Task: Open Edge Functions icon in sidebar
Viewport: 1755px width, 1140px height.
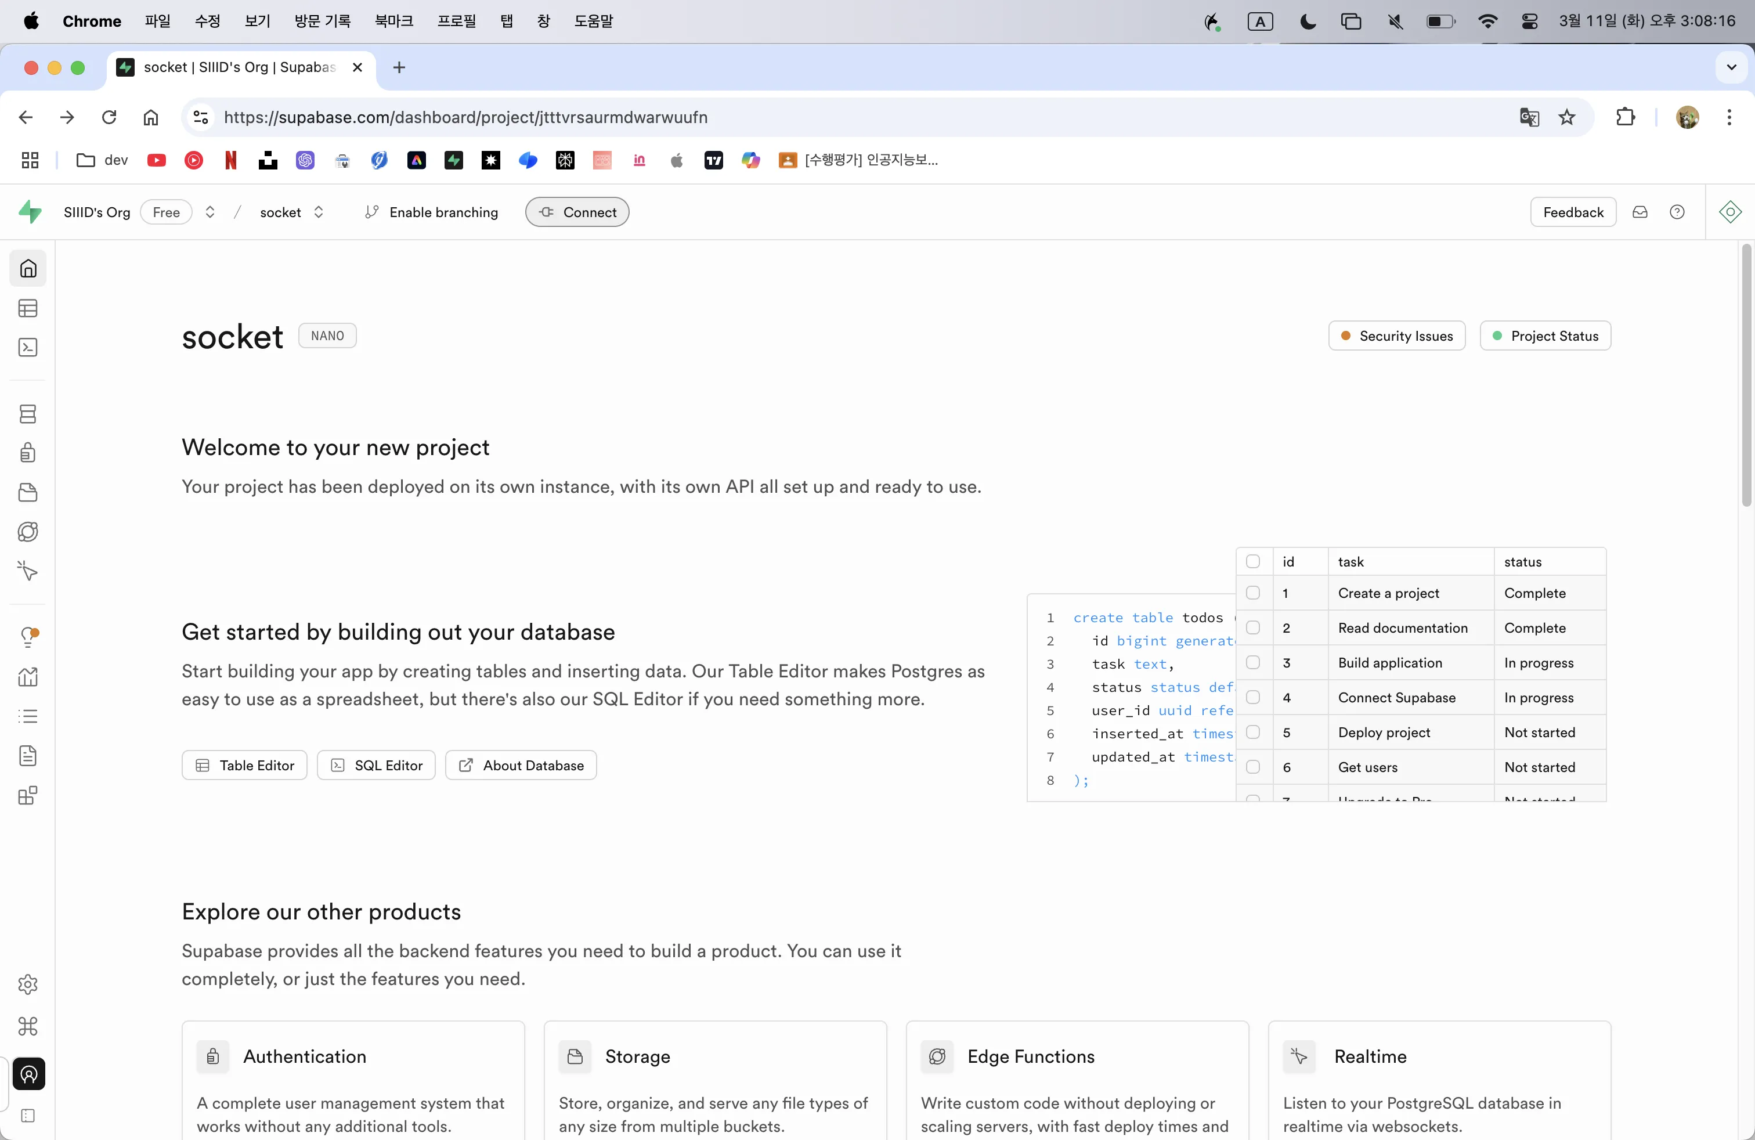Action: 28,532
